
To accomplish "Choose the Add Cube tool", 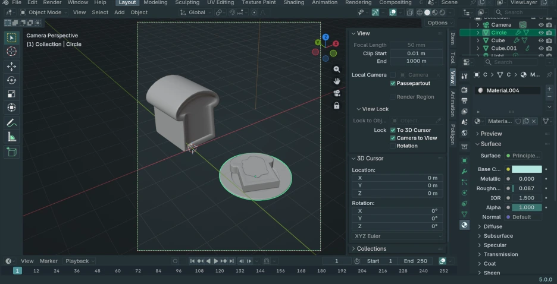I will point(12,152).
